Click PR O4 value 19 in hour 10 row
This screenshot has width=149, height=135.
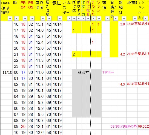point(23,133)
